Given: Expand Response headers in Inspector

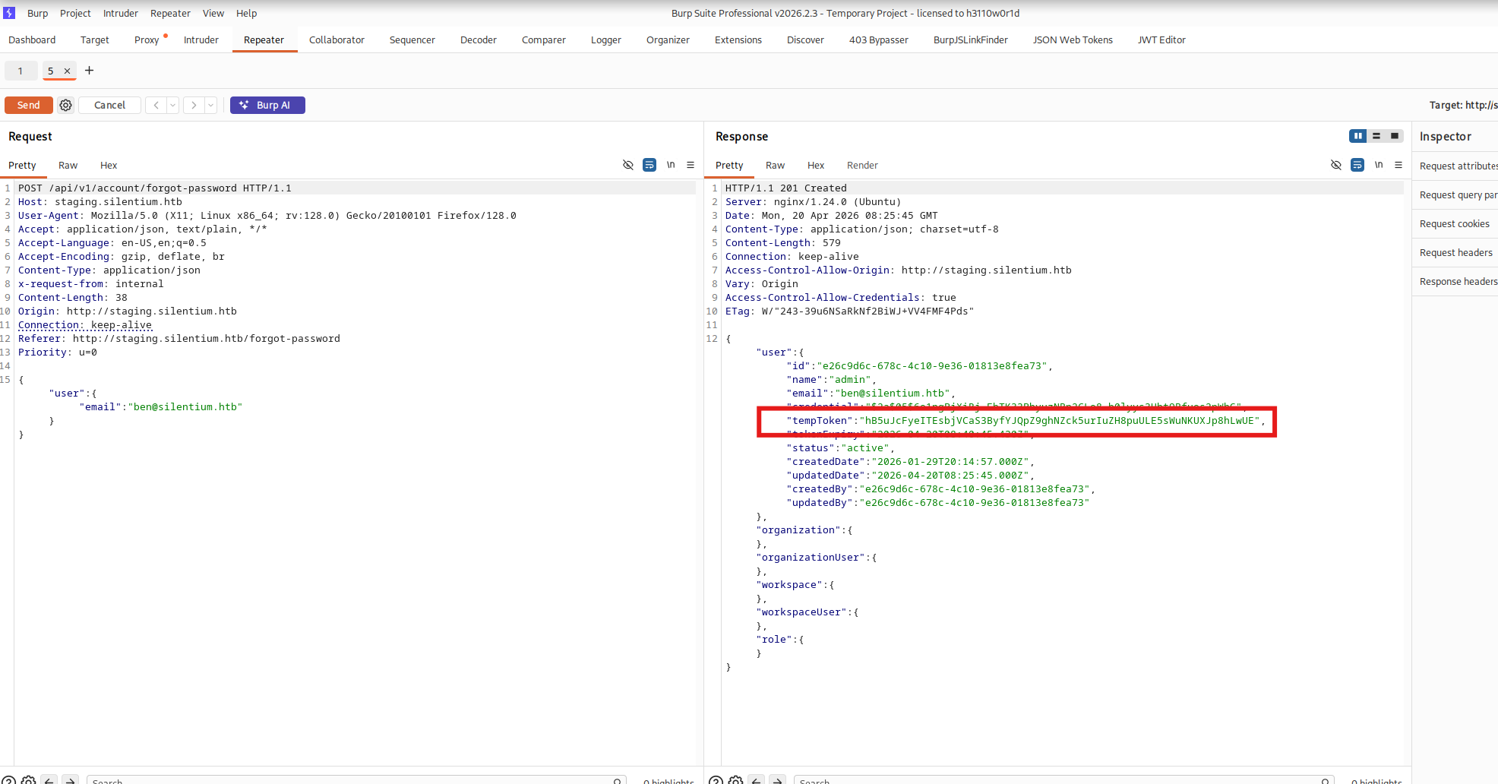Looking at the screenshot, I should [1455, 282].
